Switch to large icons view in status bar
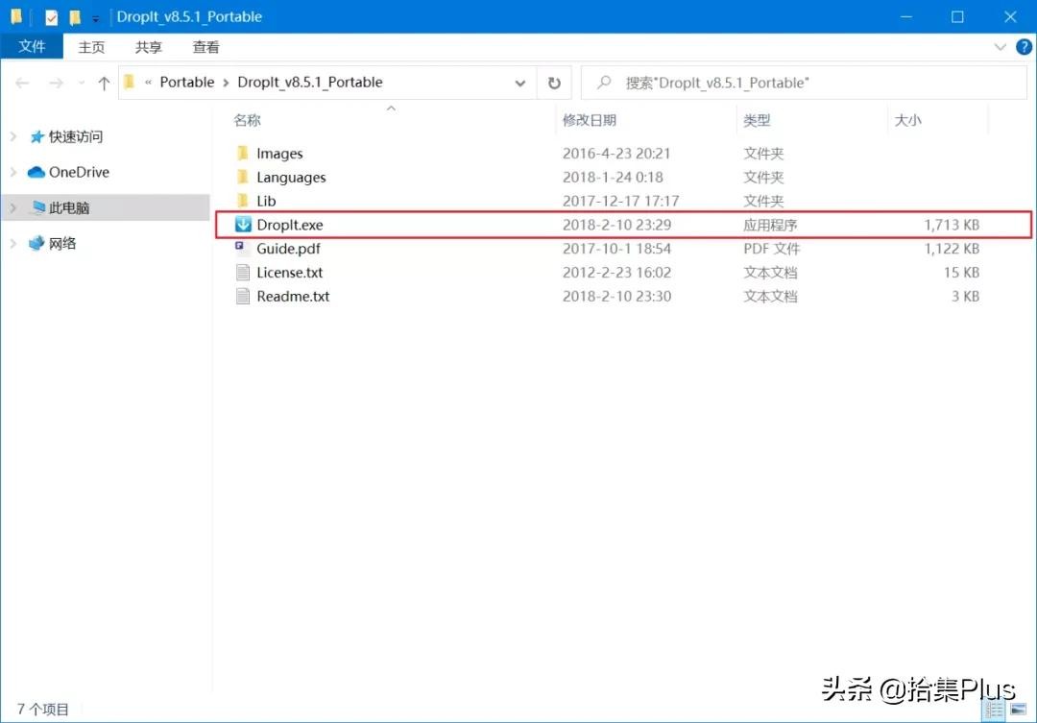This screenshot has height=723, width=1037. click(x=1018, y=710)
